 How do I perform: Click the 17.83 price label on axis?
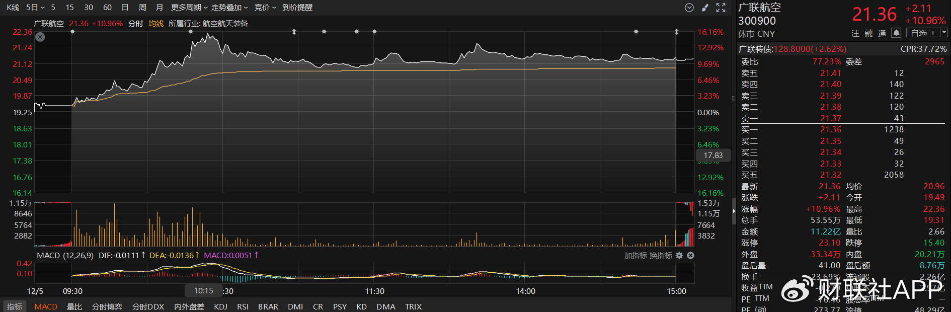[x=713, y=155]
